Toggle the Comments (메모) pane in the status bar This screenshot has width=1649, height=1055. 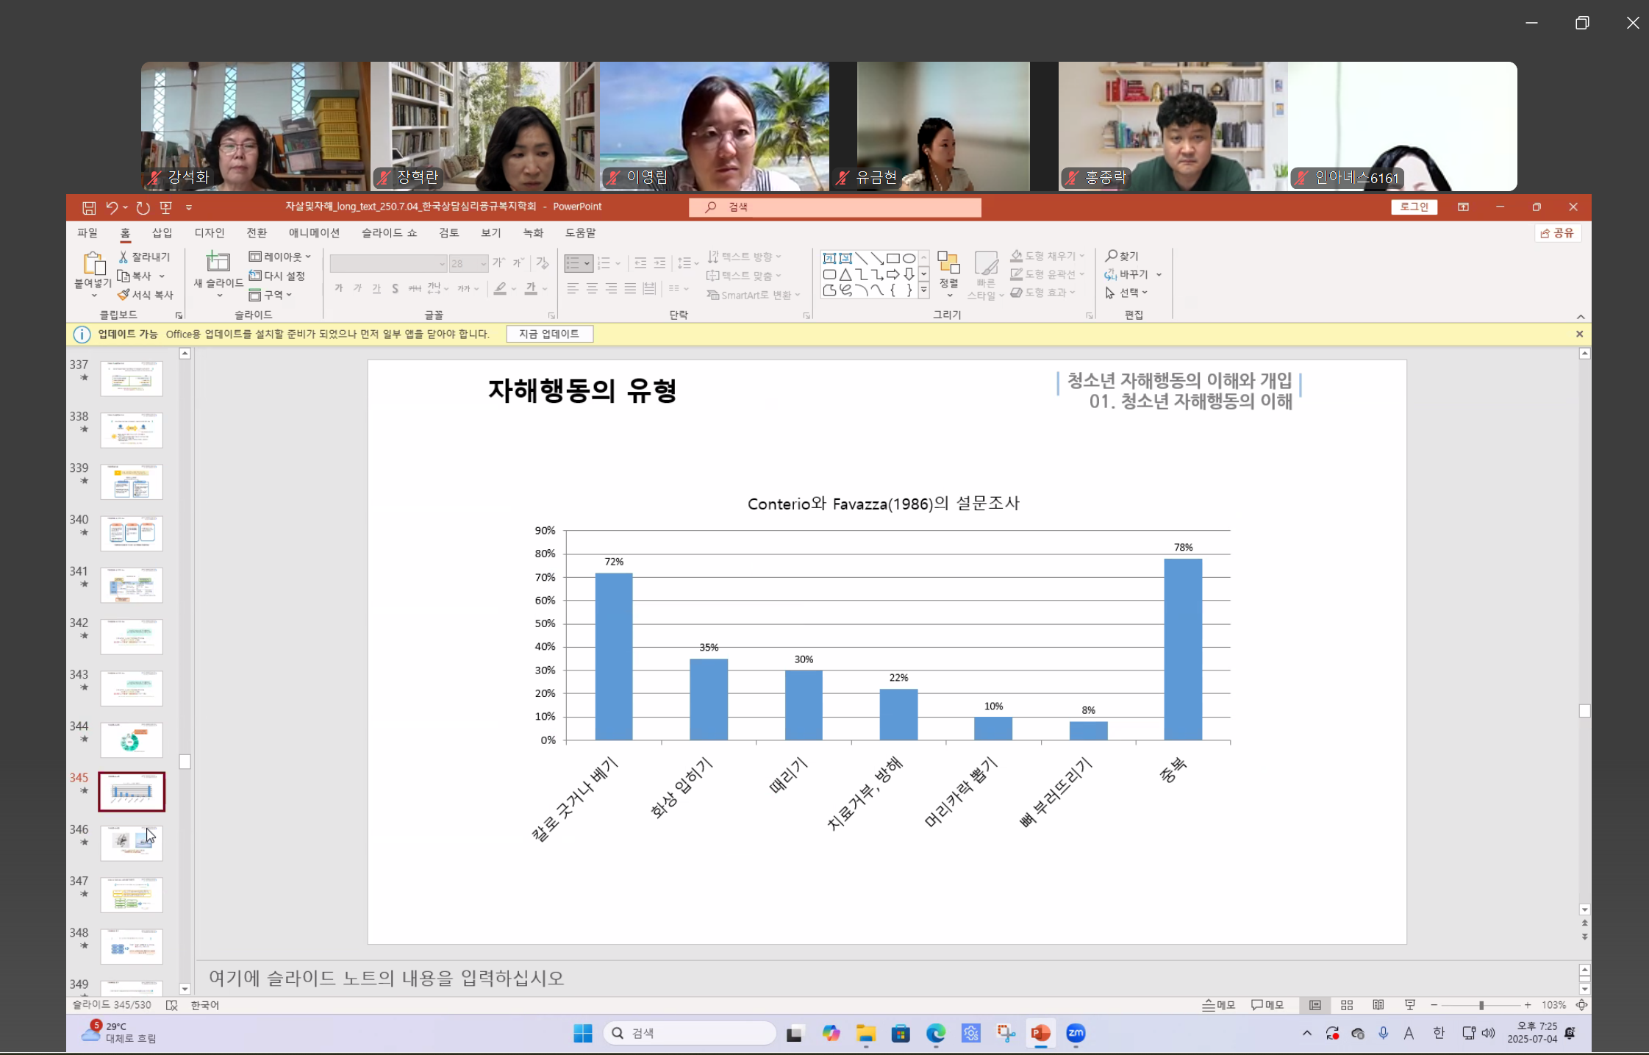[x=1267, y=1005]
